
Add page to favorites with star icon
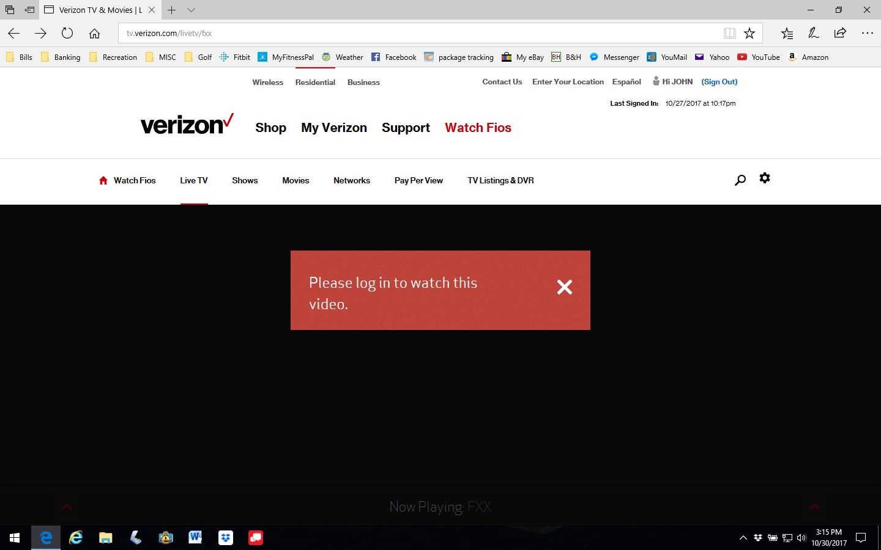pyautogui.click(x=749, y=33)
